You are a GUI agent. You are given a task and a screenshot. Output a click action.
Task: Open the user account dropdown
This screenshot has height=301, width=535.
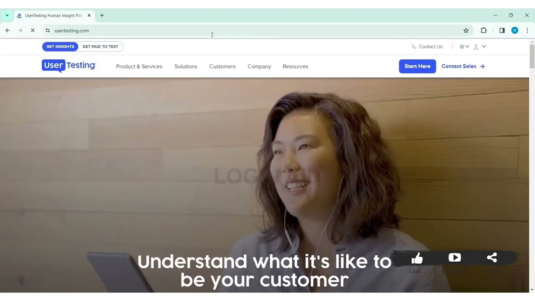tap(479, 47)
